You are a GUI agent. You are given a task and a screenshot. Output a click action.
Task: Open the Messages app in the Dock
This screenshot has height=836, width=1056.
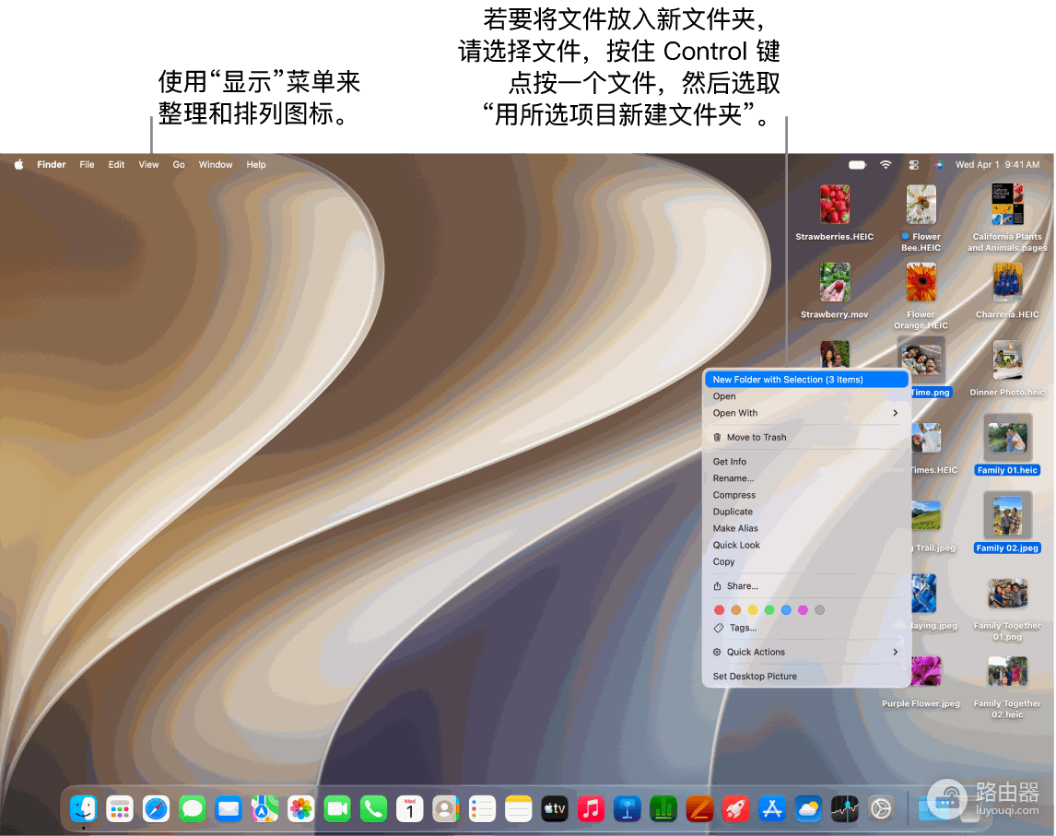click(x=193, y=808)
